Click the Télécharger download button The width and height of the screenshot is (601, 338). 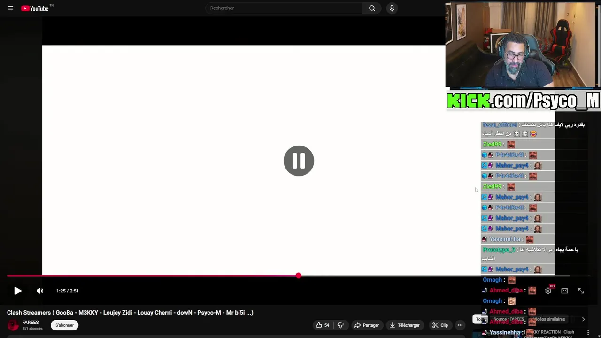tap(405, 325)
